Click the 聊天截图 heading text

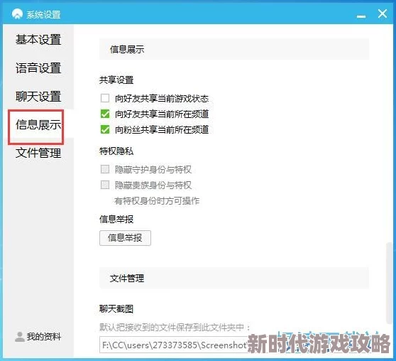tap(116, 309)
